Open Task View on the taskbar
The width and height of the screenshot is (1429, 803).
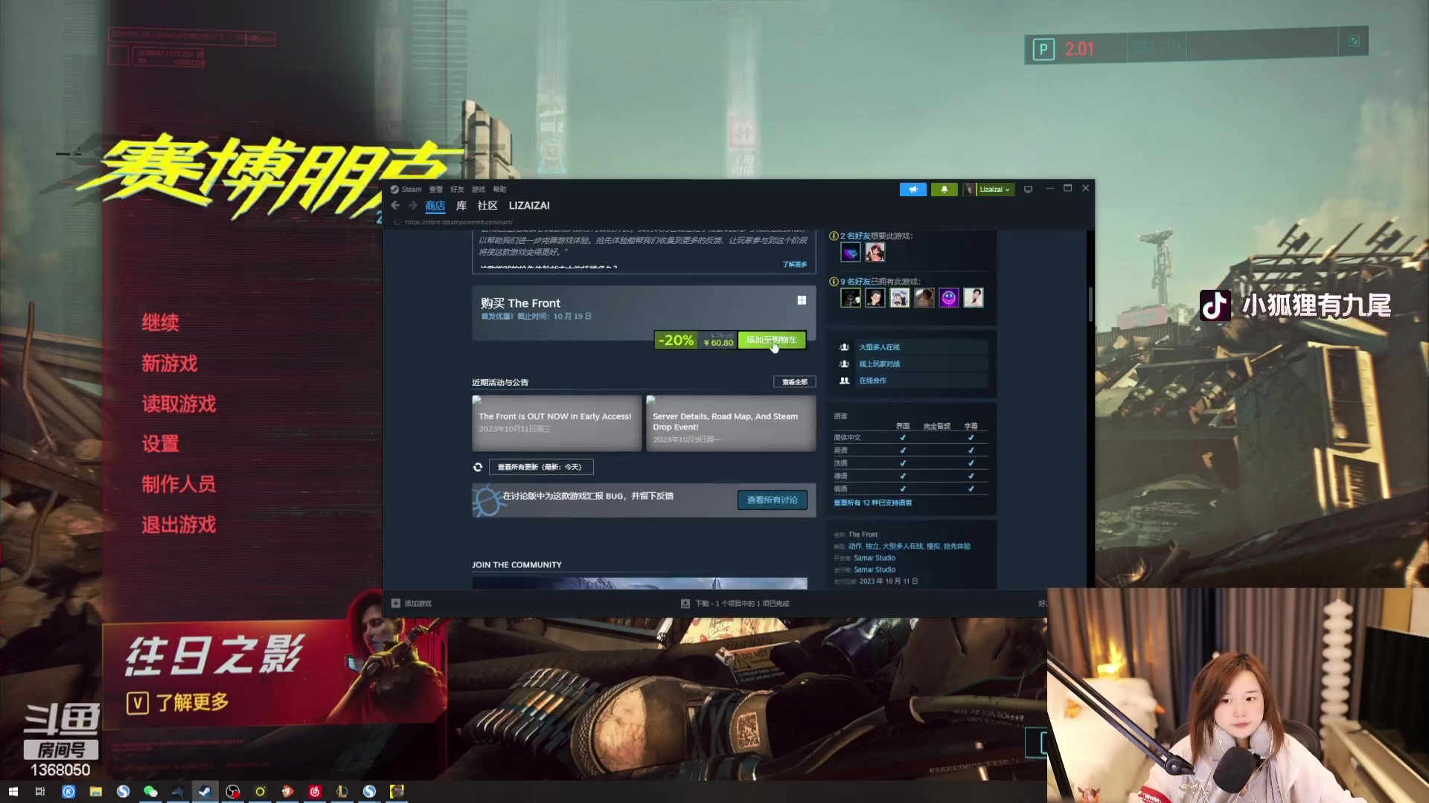click(40, 791)
